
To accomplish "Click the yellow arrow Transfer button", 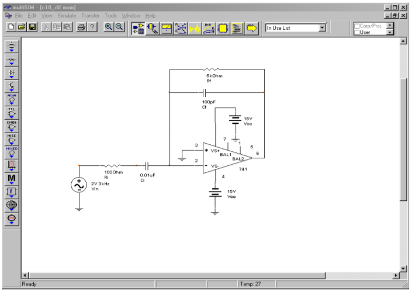I will (251, 27).
